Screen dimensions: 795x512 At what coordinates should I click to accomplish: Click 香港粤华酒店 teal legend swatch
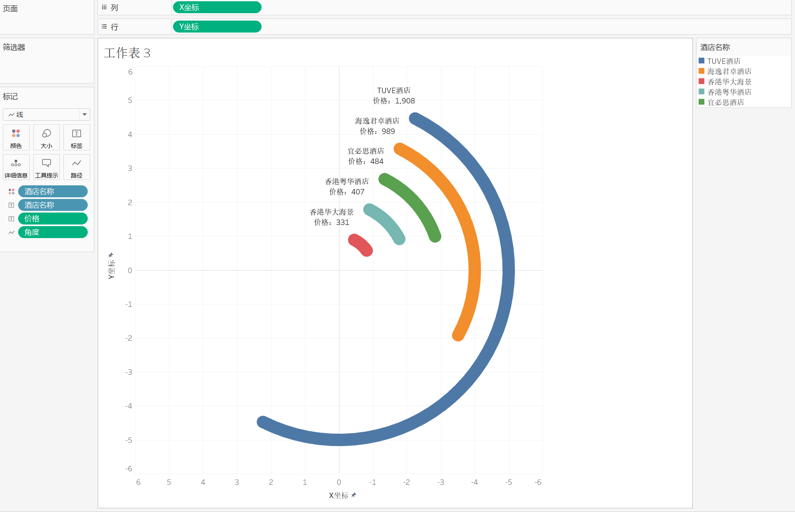701,92
